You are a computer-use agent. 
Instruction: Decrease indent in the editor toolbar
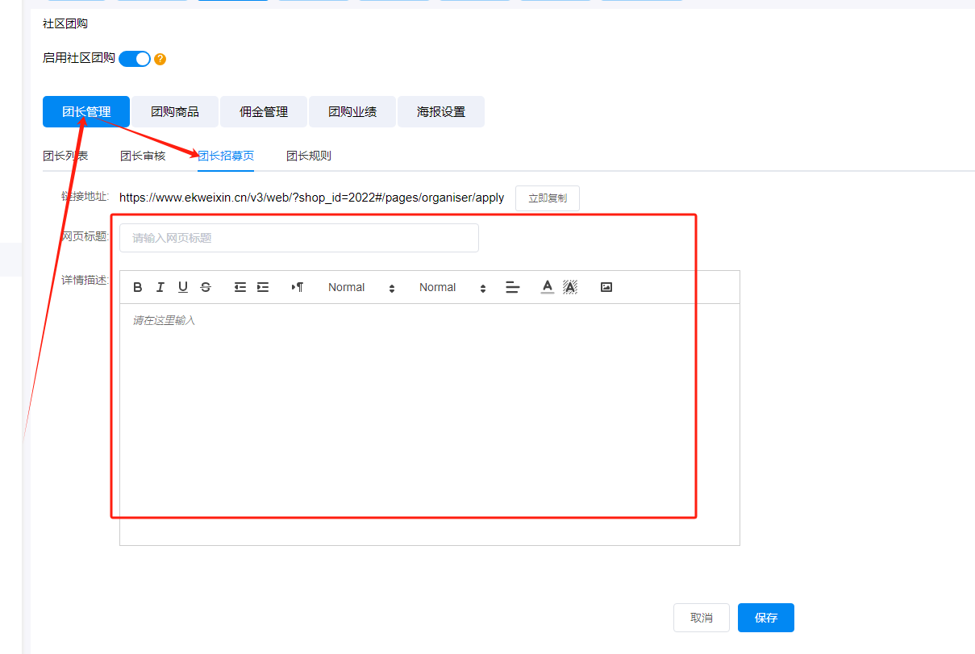pos(240,287)
